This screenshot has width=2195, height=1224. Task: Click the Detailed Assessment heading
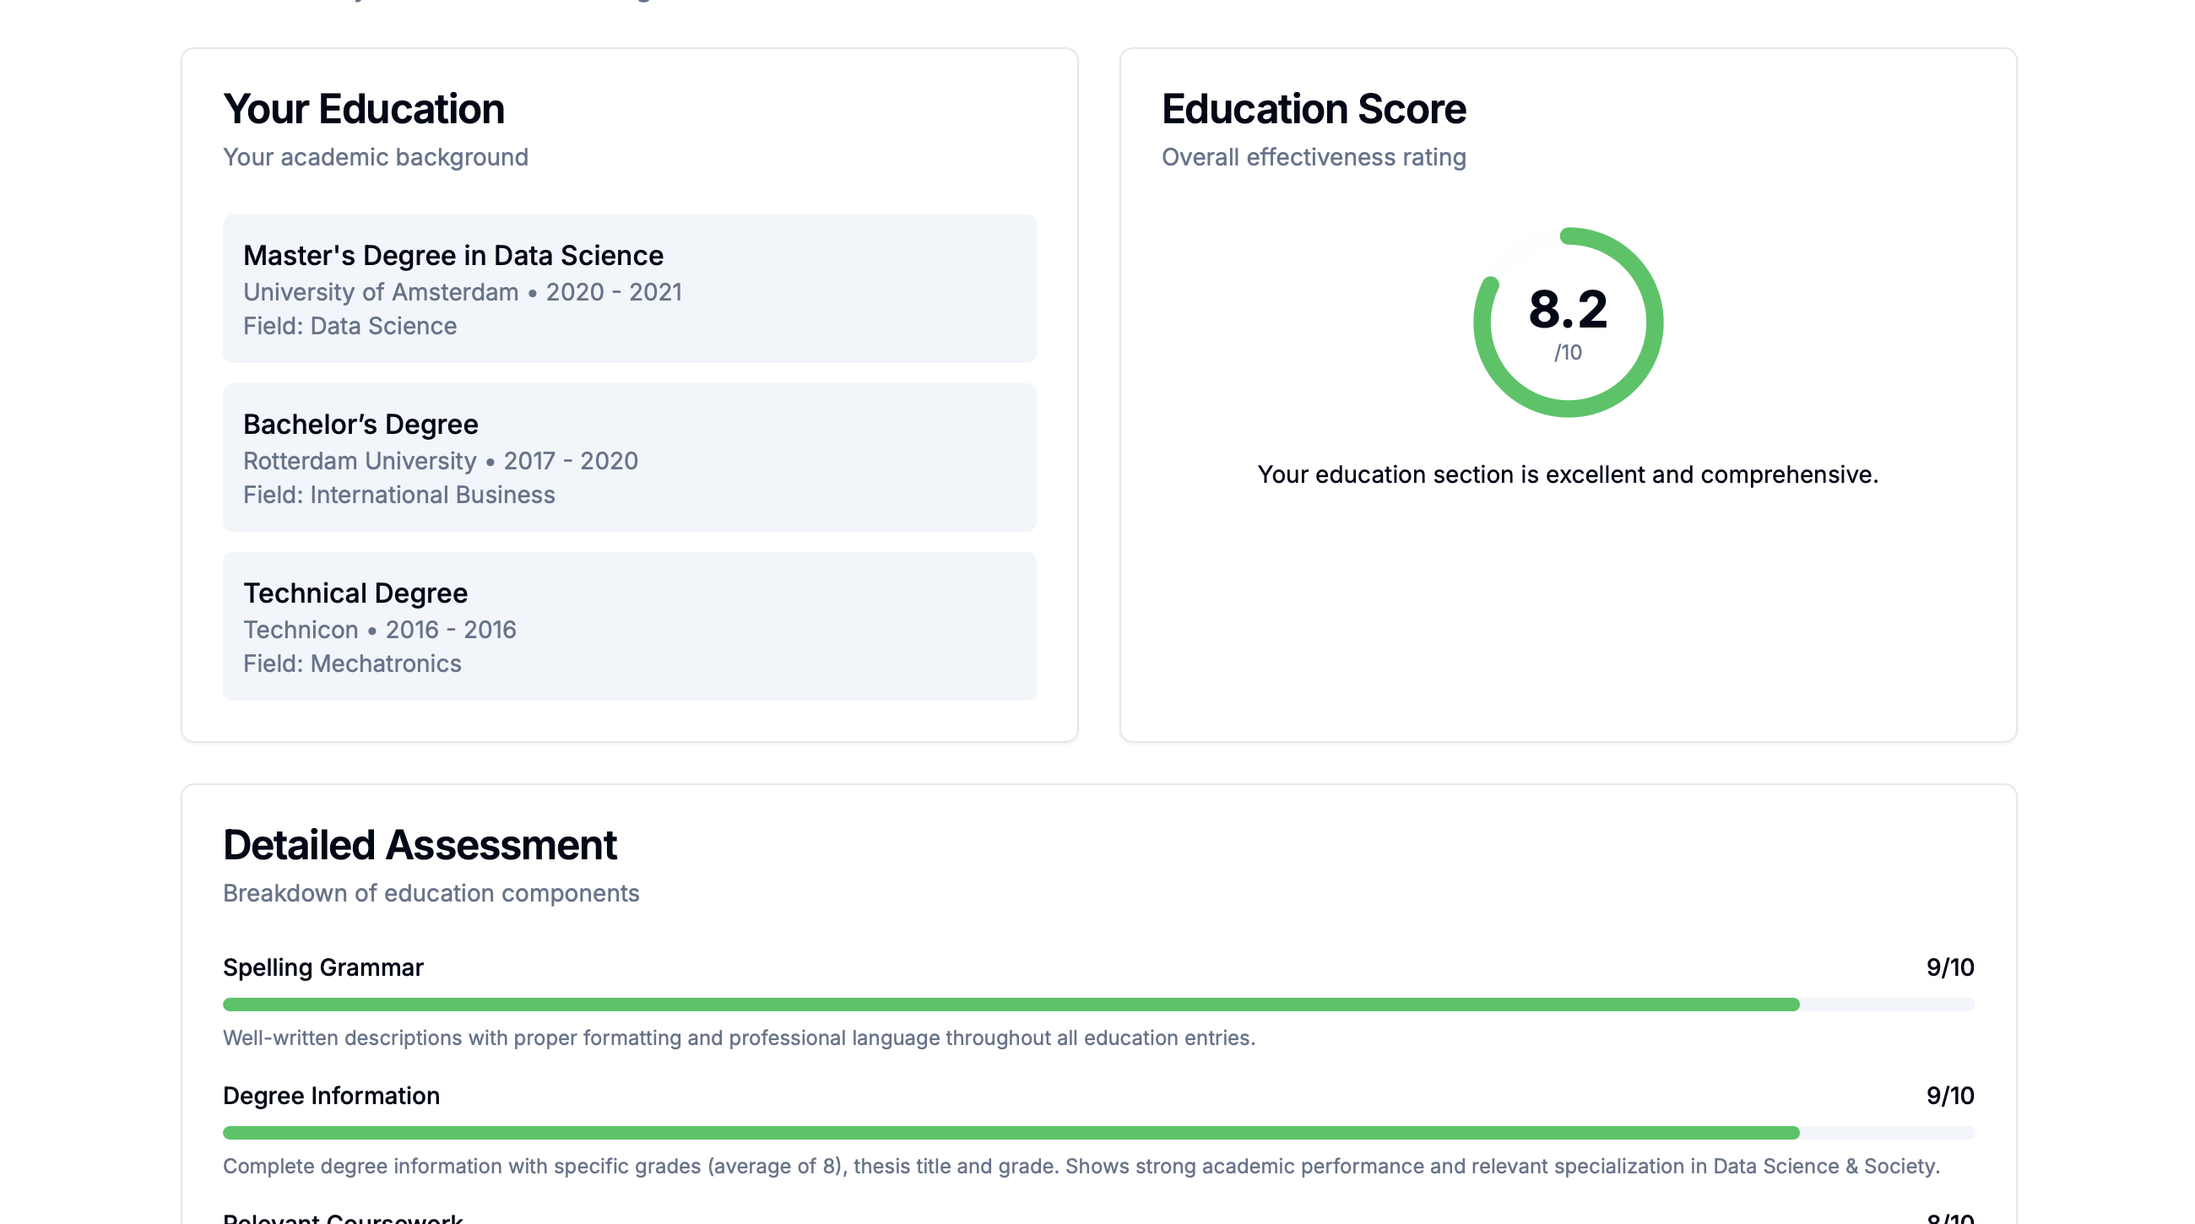tap(420, 844)
